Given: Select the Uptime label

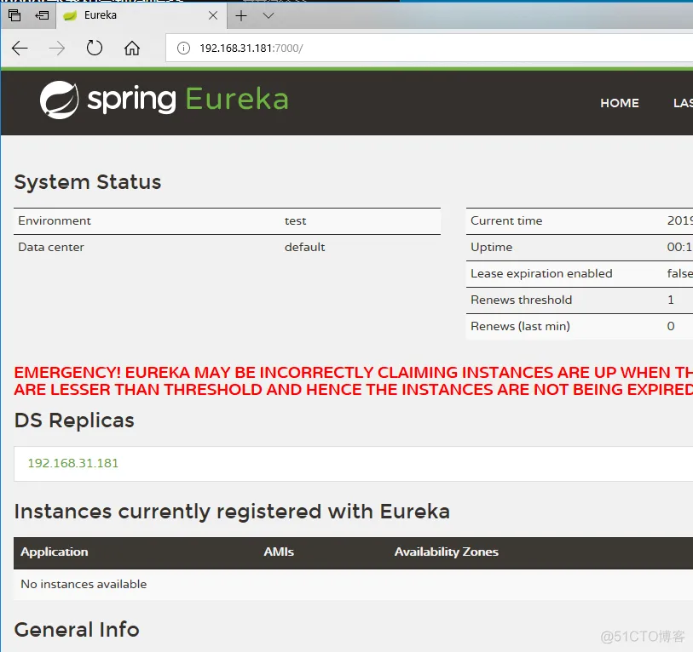Looking at the screenshot, I should [x=491, y=247].
